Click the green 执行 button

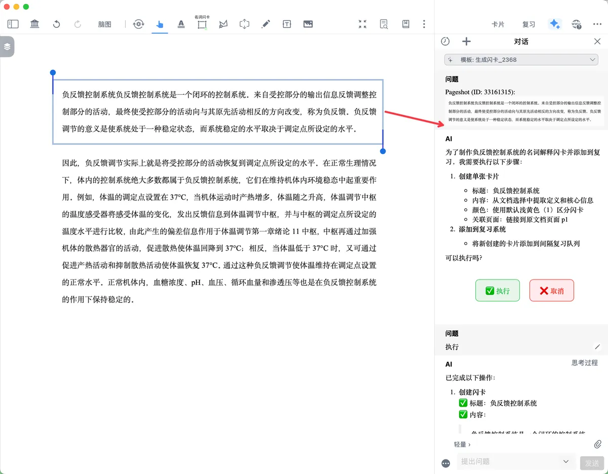tap(498, 291)
